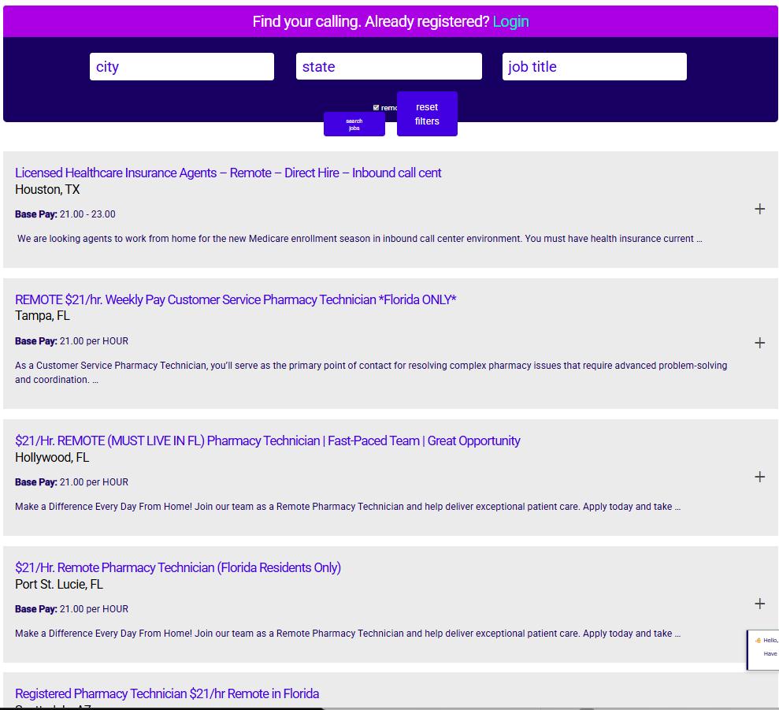Open the Florida Residents Only Pharmacy Technician job
This screenshot has width=779, height=710.
point(178,567)
